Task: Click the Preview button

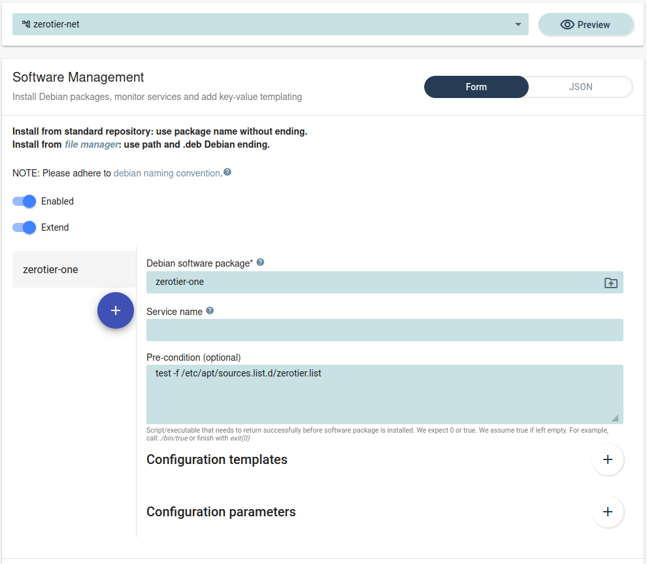Action: 586,24
